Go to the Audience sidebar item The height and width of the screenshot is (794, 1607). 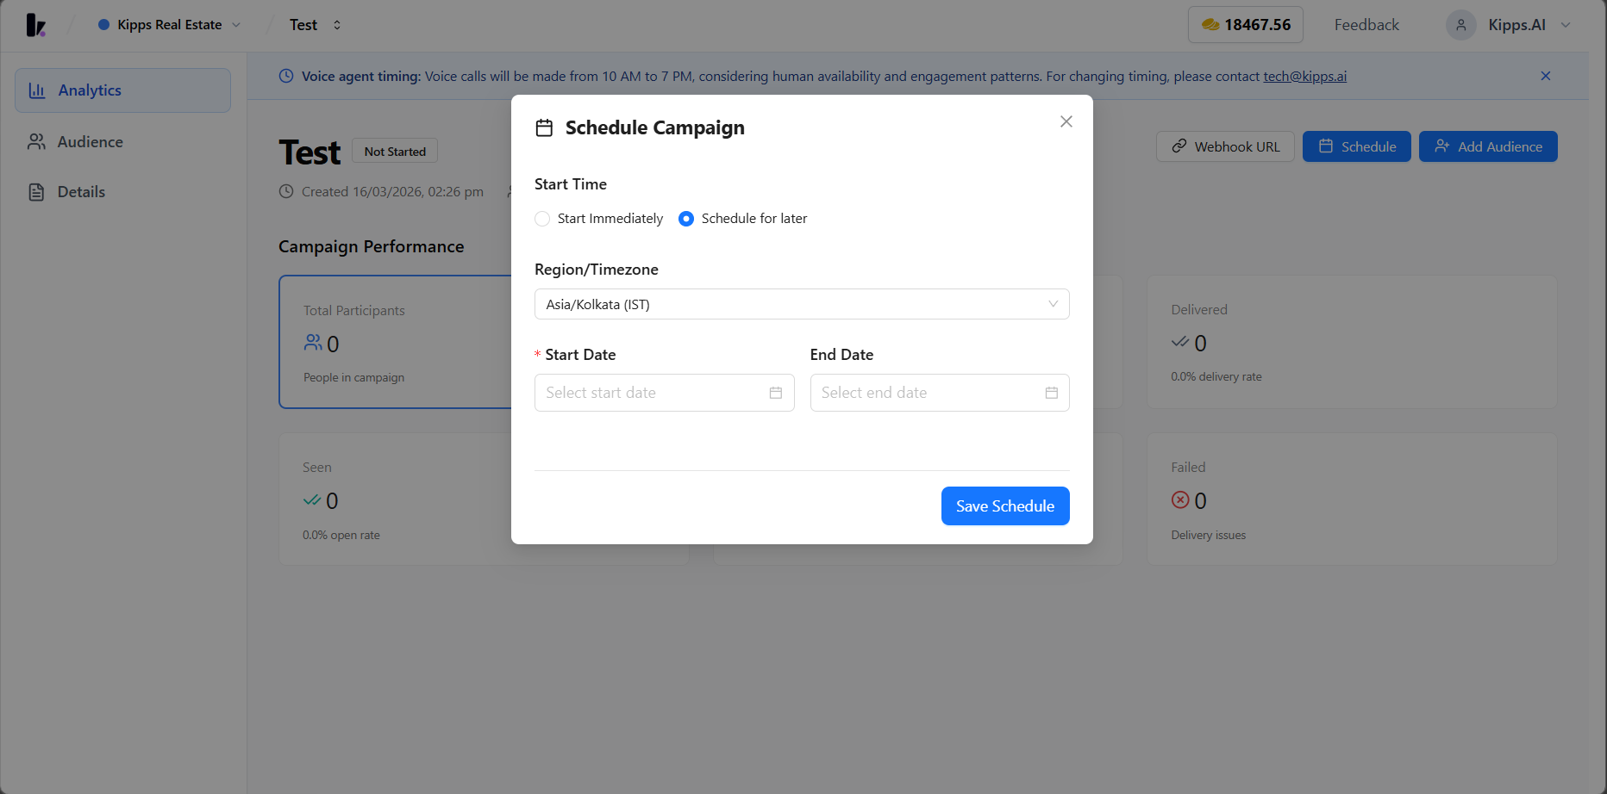coord(122,142)
